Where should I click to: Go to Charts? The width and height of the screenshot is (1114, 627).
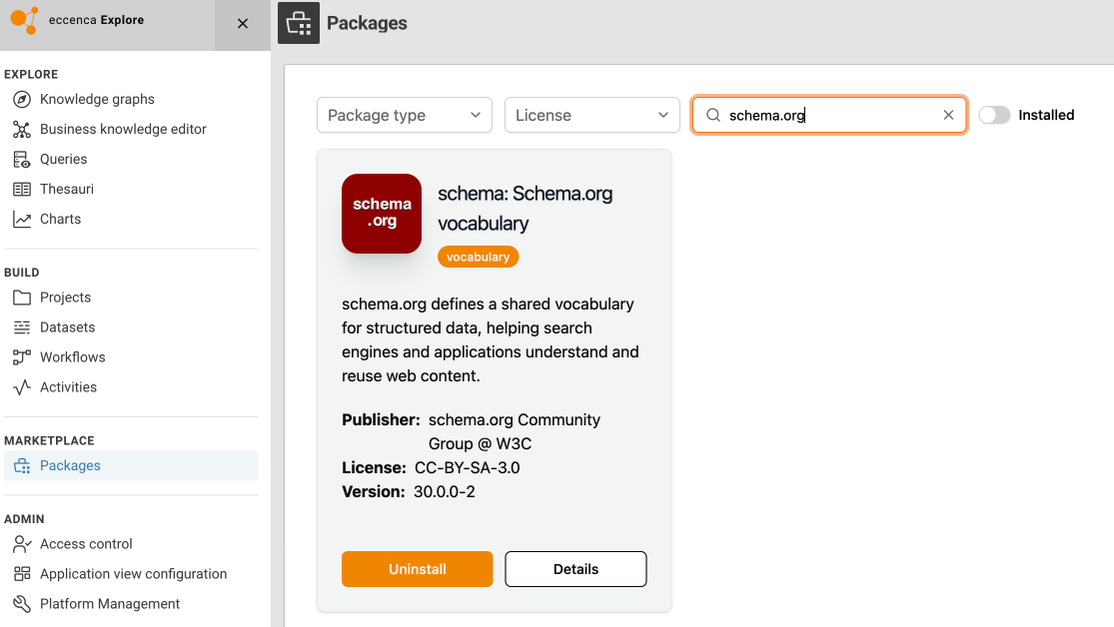(x=131, y=219)
